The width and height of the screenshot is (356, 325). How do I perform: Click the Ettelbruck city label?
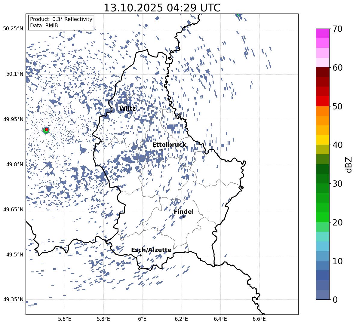pyautogui.click(x=169, y=145)
